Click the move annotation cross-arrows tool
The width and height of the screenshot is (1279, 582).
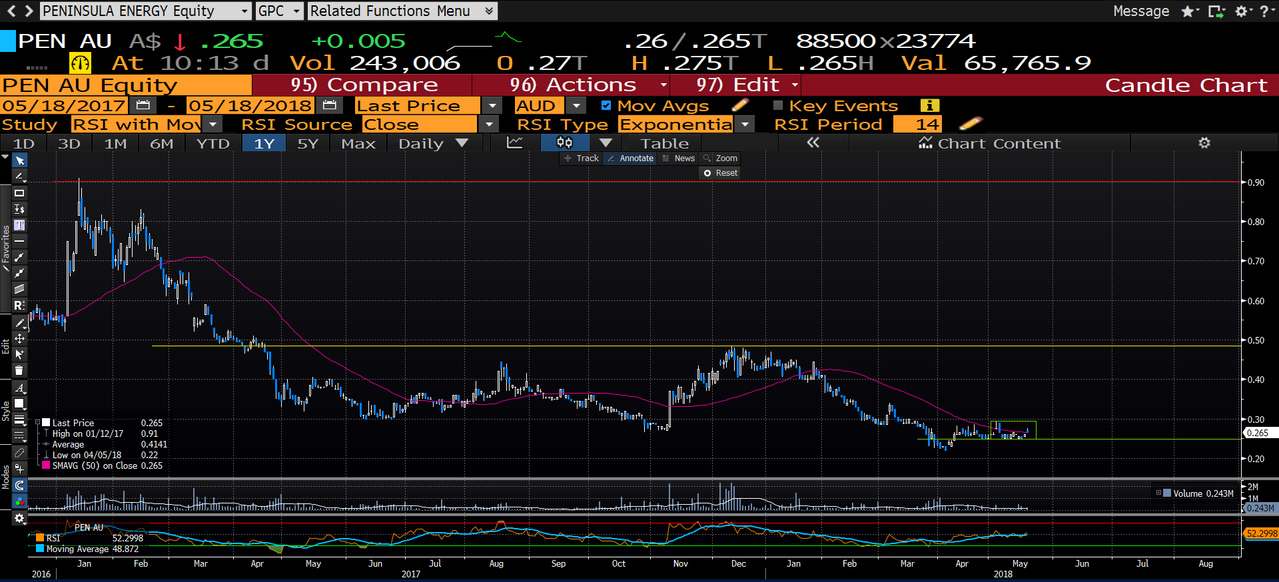tap(19, 339)
